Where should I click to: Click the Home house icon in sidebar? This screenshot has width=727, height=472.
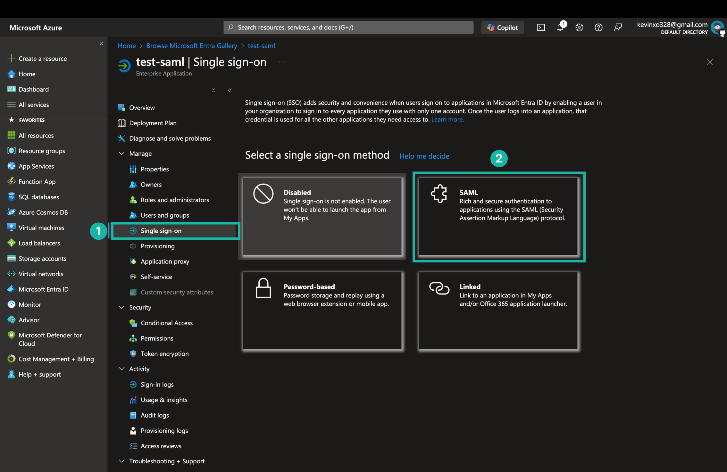12,74
